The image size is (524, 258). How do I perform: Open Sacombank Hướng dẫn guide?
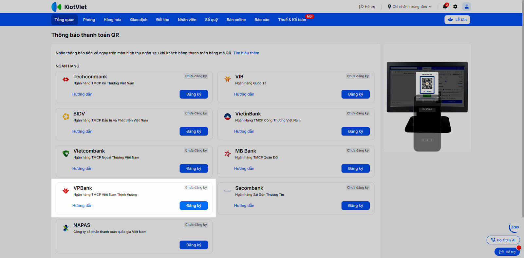[x=244, y=206]
